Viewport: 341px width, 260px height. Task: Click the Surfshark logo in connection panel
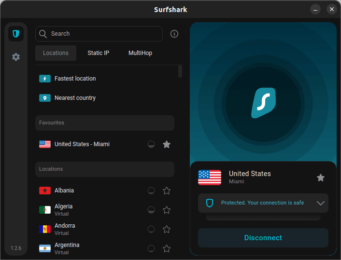(263, 103)
